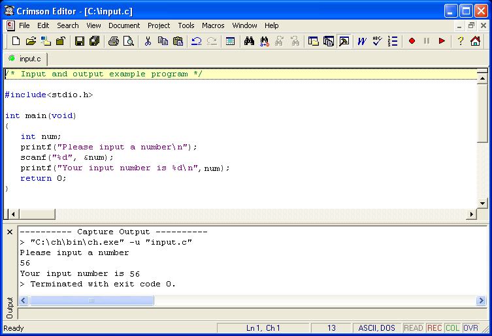The width and height of the screenshot is (492, 336).
Task: Click the scissors Cut icon
Action: click(148, 42)
